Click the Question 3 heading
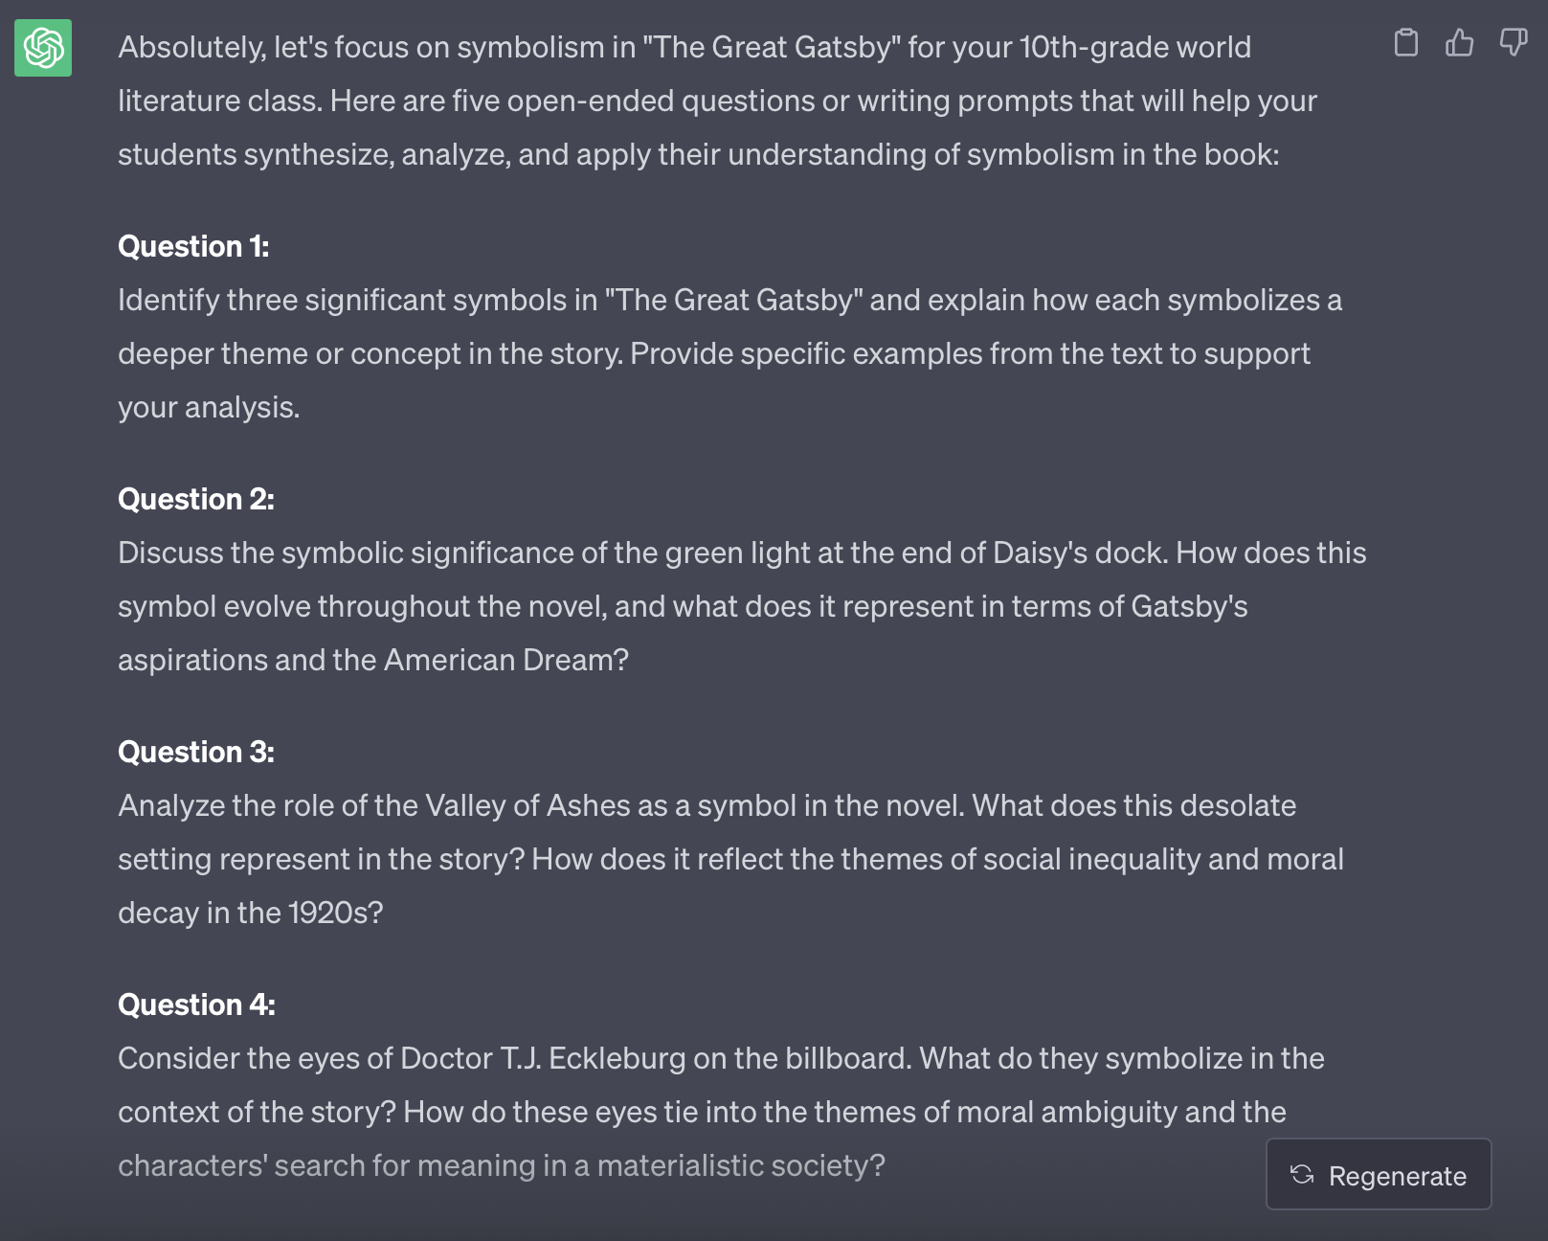Screen dimensions: 1548x1241 point(195,752)
